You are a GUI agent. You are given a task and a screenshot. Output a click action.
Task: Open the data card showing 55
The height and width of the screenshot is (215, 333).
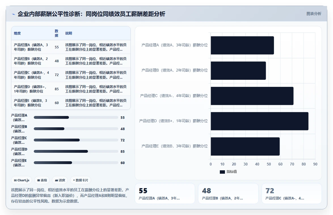(x=165, y=193)
